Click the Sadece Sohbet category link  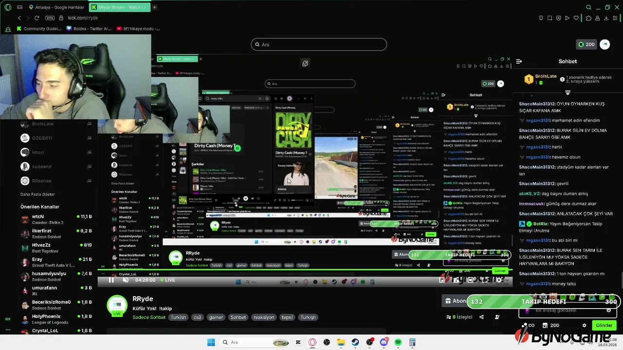(149, 317)
